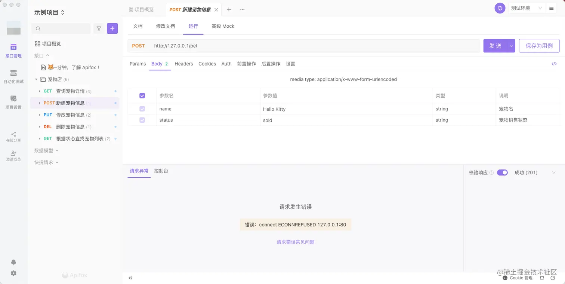Image resolution: width=565 pixels, height=284 pixels.
Task: Toggle the 校验响应 switch off
Action: coord(502,172)
